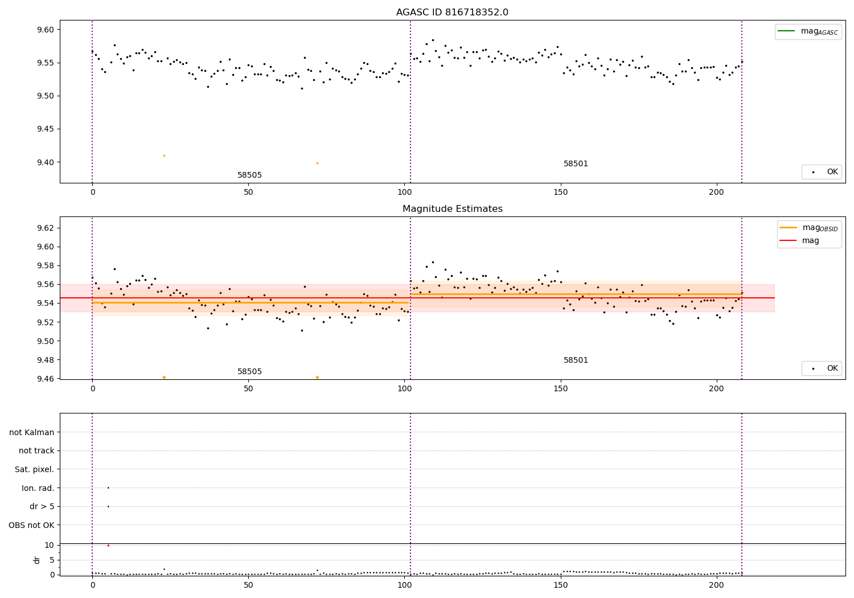Click the "9.55" tick on the top plot

click(x=46, y=63)
